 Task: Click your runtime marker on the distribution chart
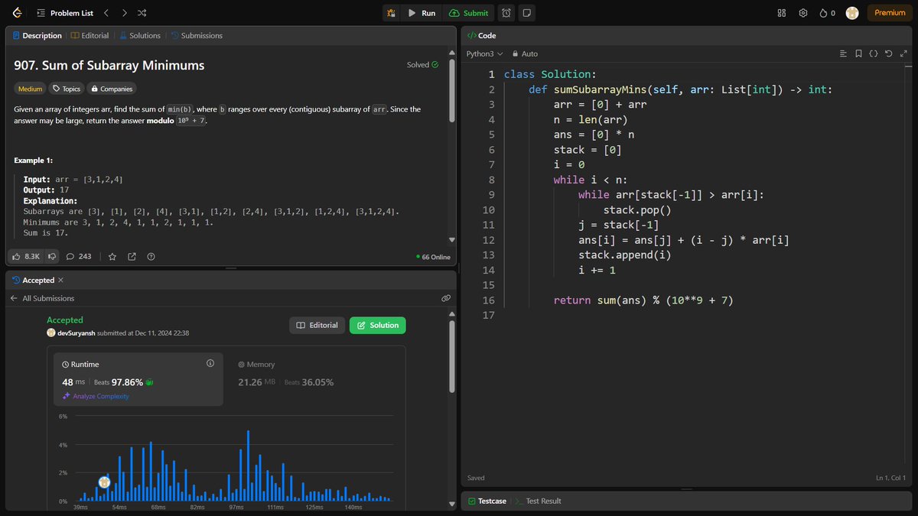point(105,482)
